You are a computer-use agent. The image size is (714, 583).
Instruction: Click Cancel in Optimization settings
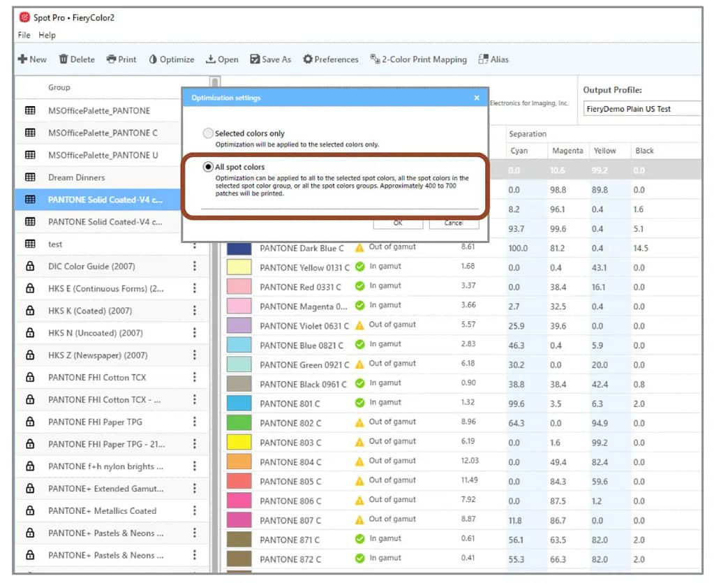pyautogui.click(x=454, y=223)
